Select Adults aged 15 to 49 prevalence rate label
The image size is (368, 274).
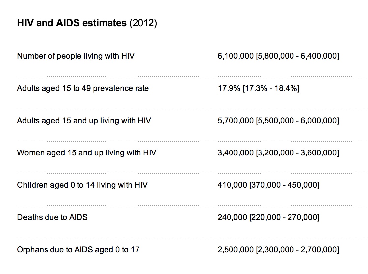[83, 88]
